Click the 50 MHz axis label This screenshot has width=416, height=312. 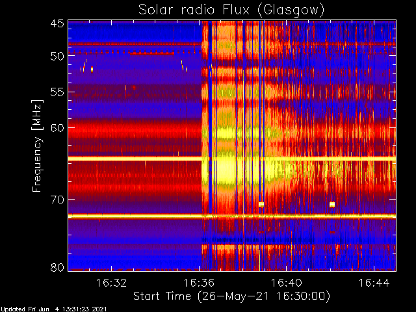coord(57,56)
